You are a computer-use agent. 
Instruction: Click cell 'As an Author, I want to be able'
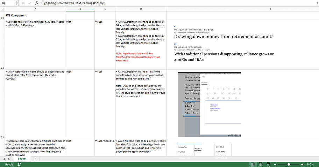click(x=141, y=147)
